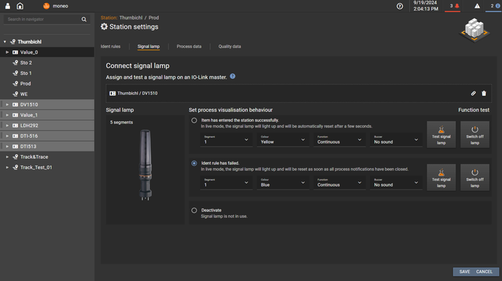Image resolution: width=502 pixels, height=281 pixels.
Task: Click the 3D cube station graphic
Action: pos(474,30)
